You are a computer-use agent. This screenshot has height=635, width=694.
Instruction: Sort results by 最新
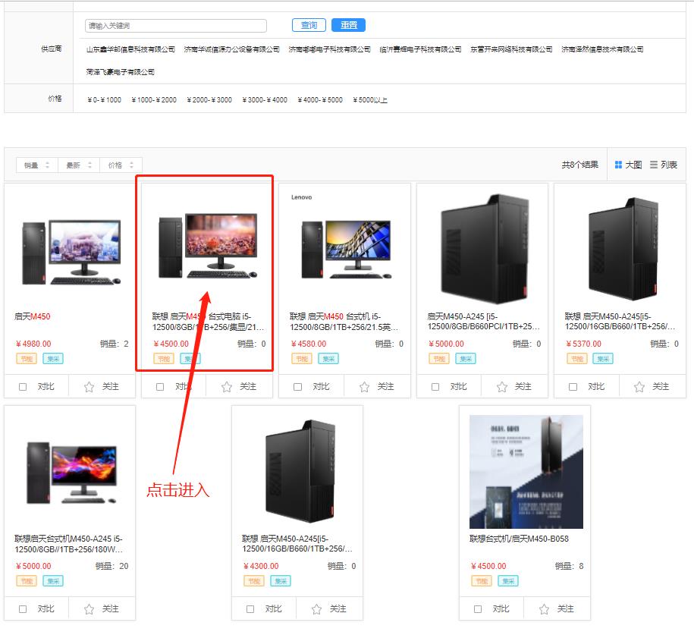(x=78, y=165)
